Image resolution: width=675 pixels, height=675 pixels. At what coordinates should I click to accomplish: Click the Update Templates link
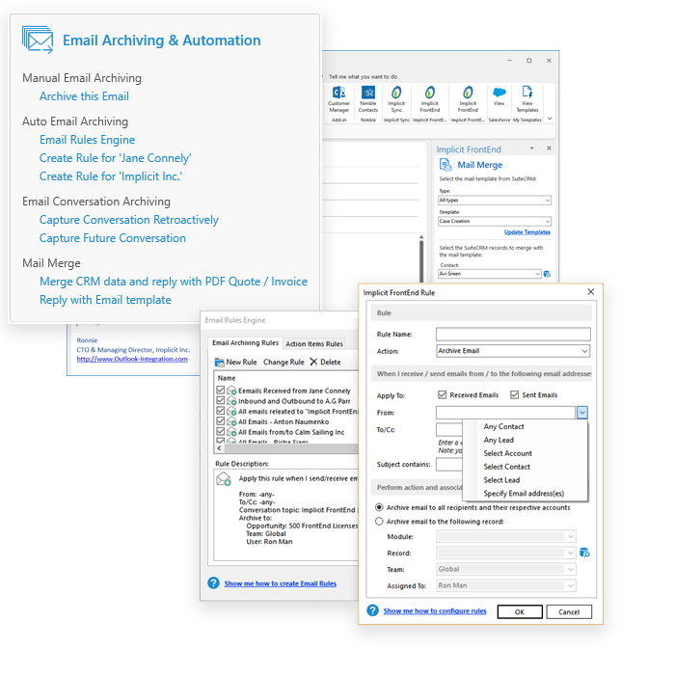tap(527, 232)
